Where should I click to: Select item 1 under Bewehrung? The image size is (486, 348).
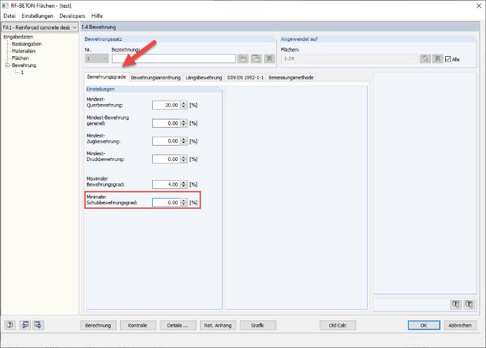click(x=22, y=72)
